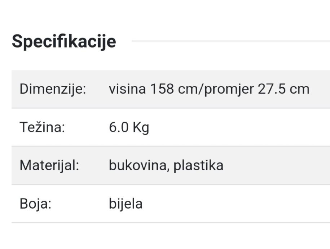Screen dimensions: 330x249
Task: Select the word plastika
Action: pos(198,165)
